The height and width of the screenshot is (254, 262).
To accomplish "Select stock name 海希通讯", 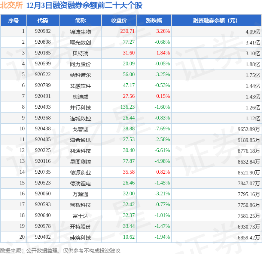I will tap(80, 140).
